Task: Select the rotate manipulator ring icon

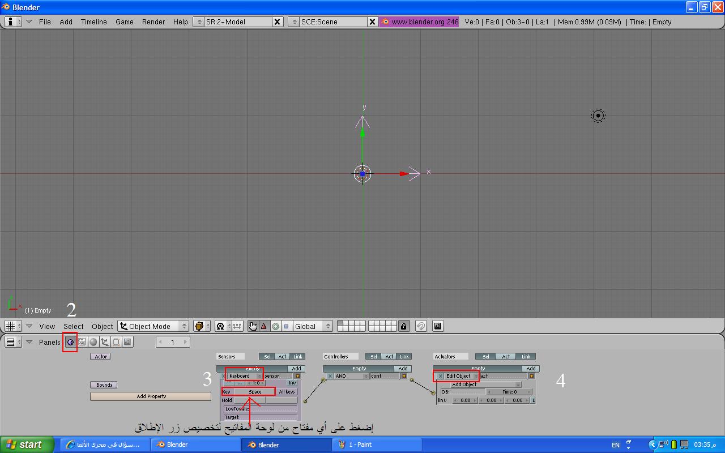Action: tap(275, 326)
